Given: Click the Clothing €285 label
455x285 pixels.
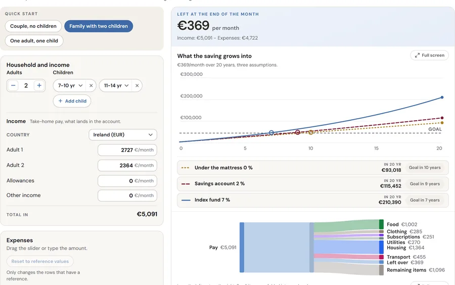Looking at the screenshot, I should (404, 231).
